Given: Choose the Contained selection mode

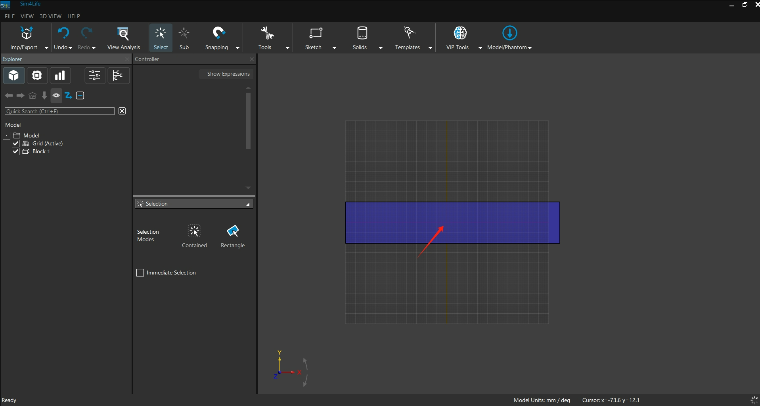Looking at the screenshot, I should (194, 231).
